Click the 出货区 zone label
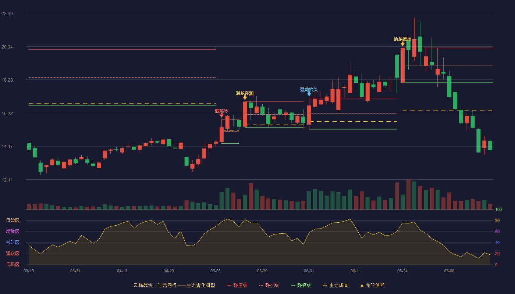The width and height of the screenshot is (515, 294). coord(13,232)
